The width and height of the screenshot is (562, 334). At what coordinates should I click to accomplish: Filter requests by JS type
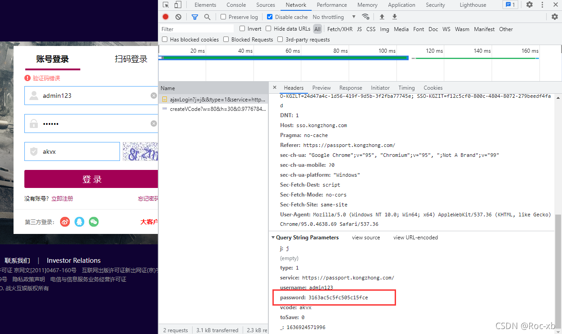tap(359, 29)
